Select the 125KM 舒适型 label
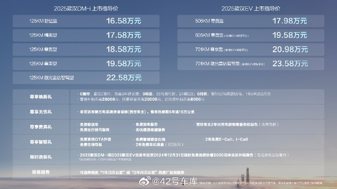The width and height of the screenshot is (337, 189). [43, 21]
